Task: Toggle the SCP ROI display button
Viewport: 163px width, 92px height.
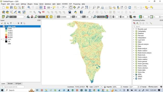Action: [x=42, y=17]
